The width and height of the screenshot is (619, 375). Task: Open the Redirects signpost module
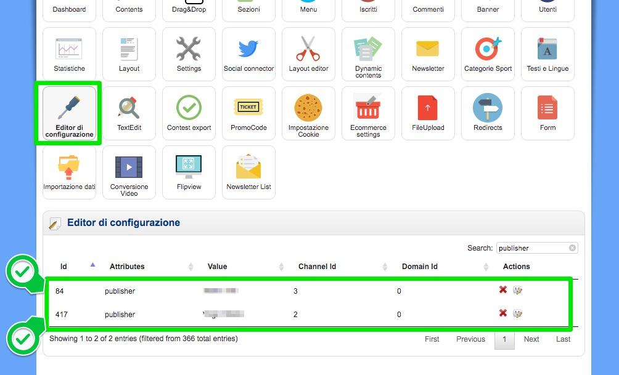[488, 113]
